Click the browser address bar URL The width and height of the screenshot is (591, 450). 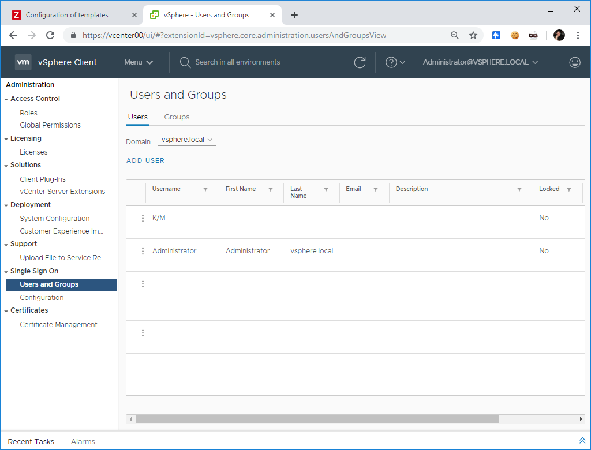tap(234, 35)
